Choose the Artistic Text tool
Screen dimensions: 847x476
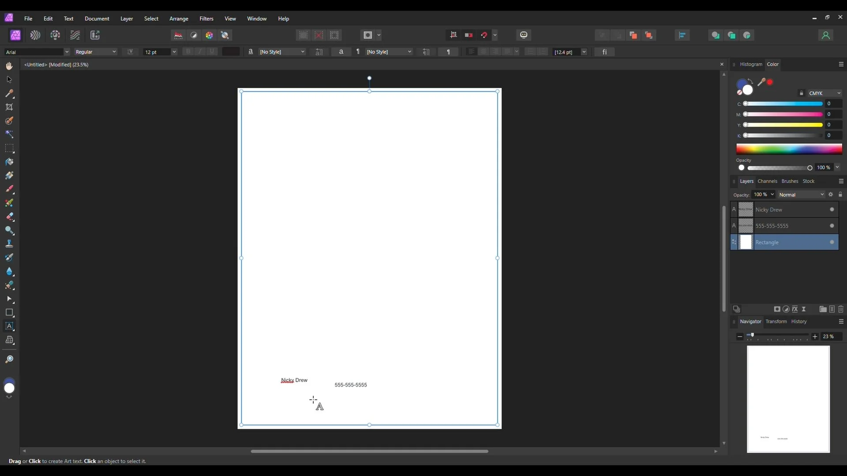click(x=9, y=327)
